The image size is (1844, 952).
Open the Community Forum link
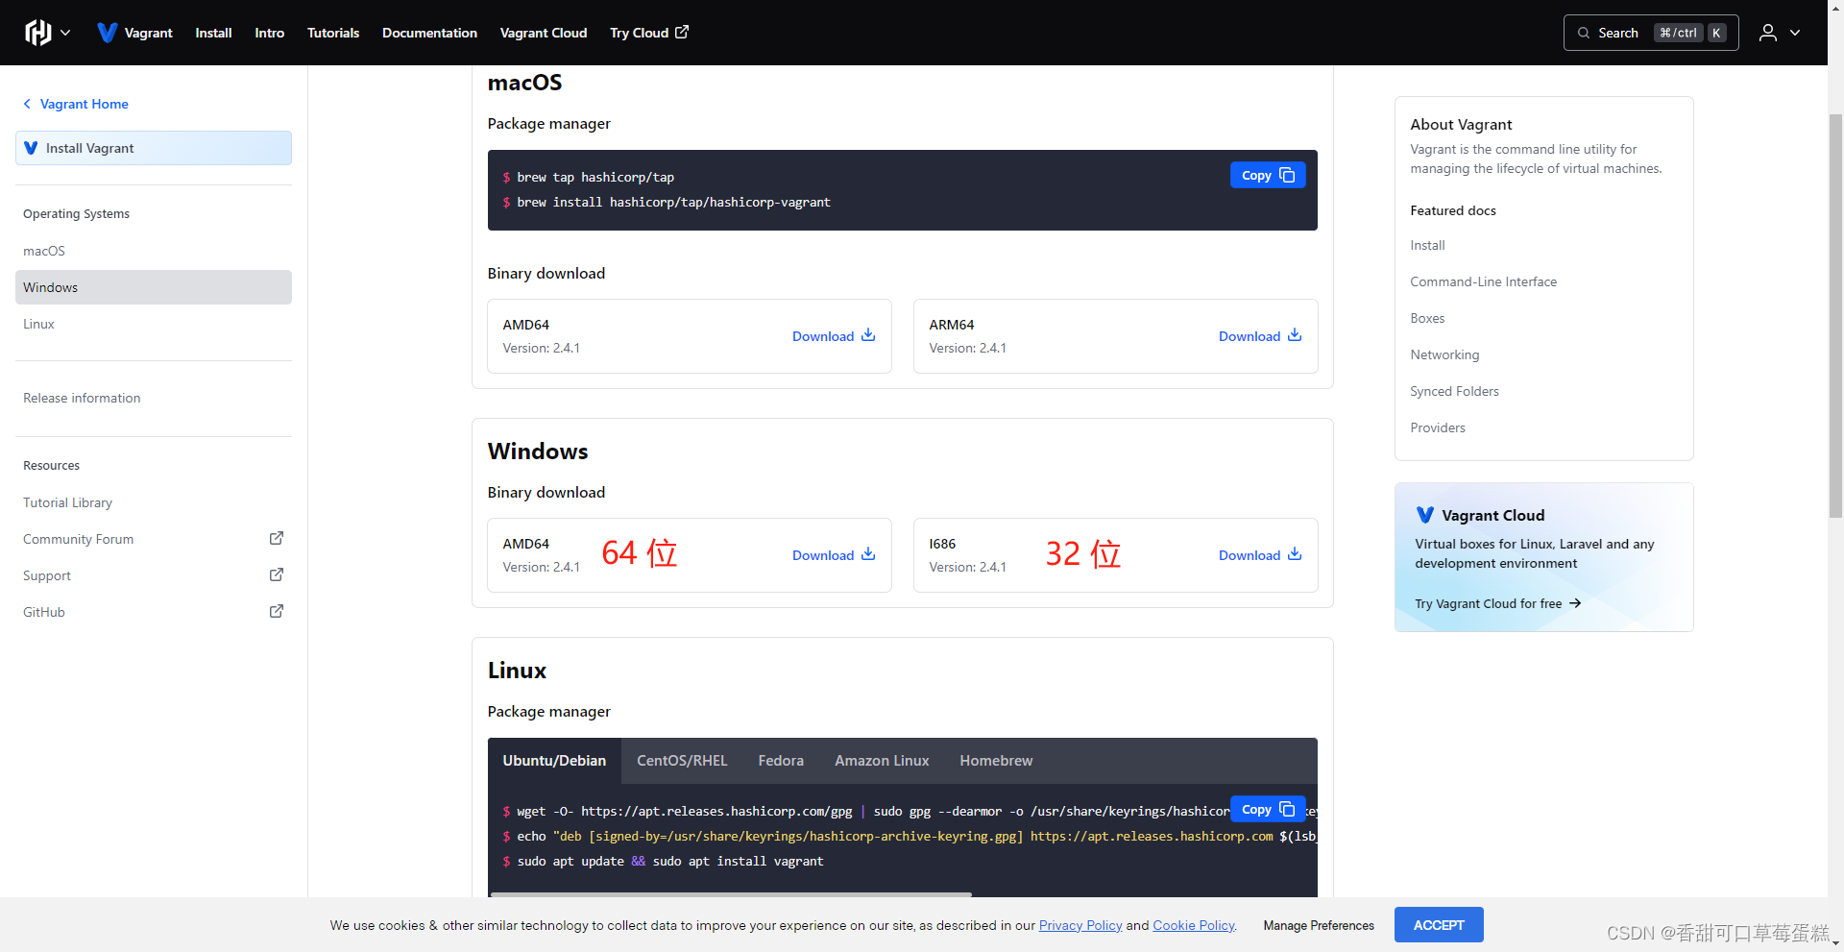click(79, 539)
